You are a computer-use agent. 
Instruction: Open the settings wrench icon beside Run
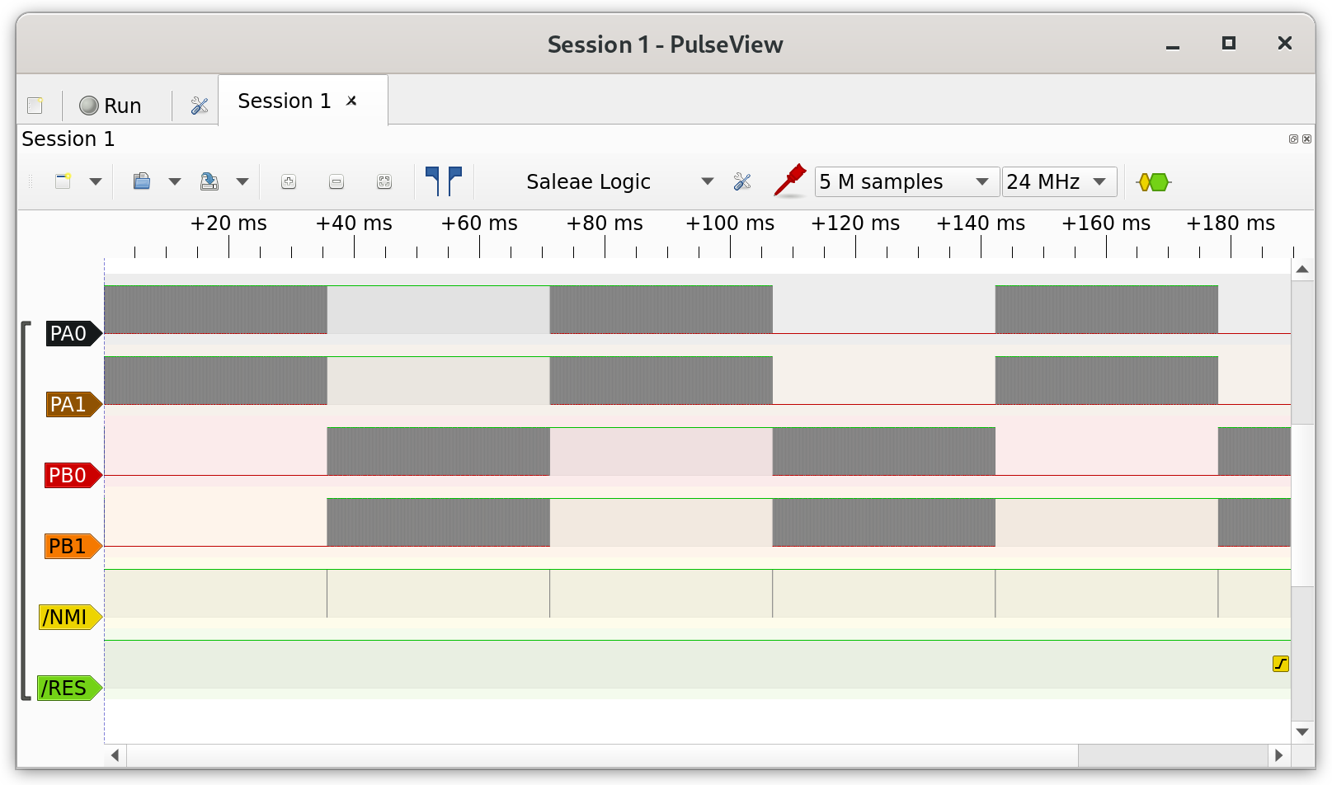point(200,106)
